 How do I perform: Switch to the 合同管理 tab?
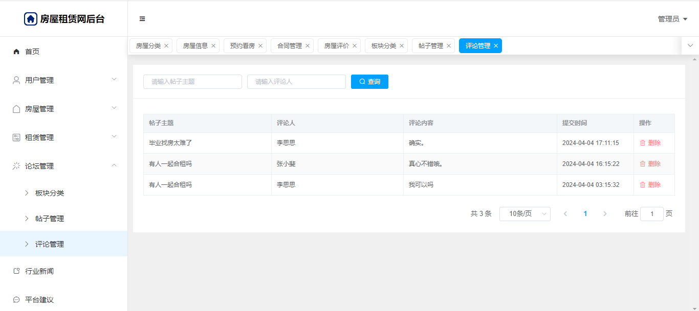289,46
